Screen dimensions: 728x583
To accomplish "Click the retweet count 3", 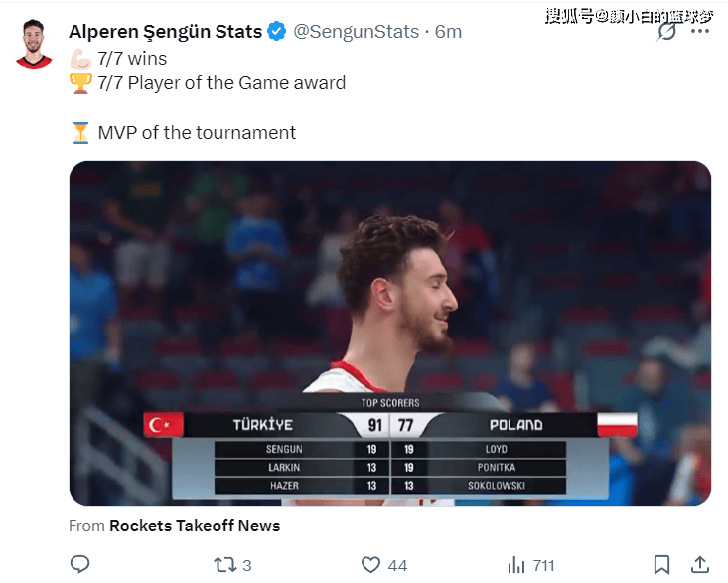I will (x=247, y=566).
